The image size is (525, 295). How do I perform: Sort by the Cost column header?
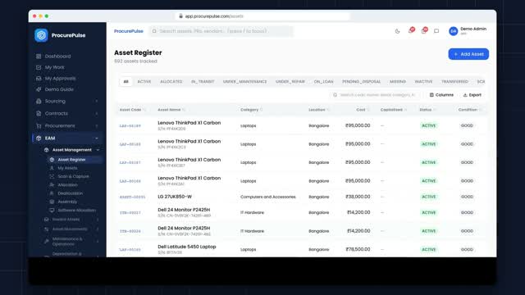(x=361, y=110)
